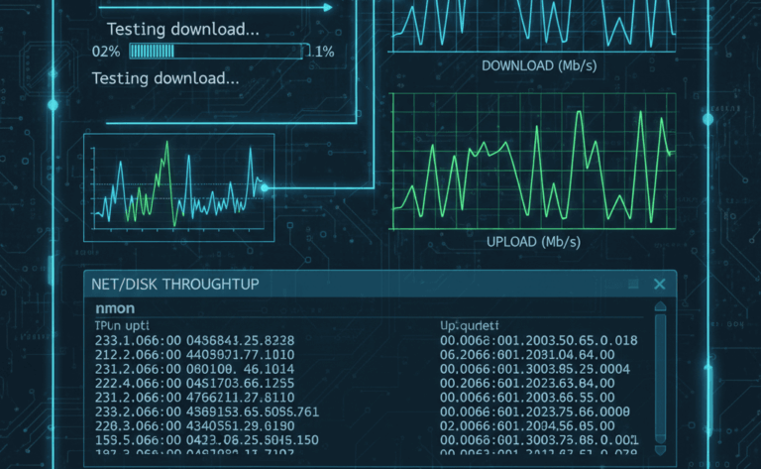Click the green UPLOAD graph
Image resolution: width=761 pixels, height=469 pixels.
click(x=534, y=162)
